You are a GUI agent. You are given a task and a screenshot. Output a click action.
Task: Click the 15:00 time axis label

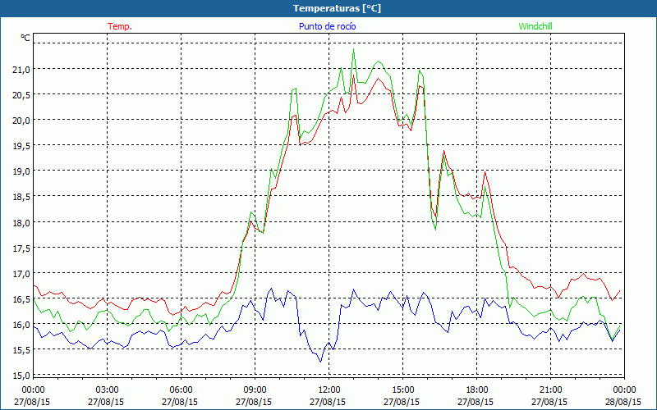tap(402, 390)
